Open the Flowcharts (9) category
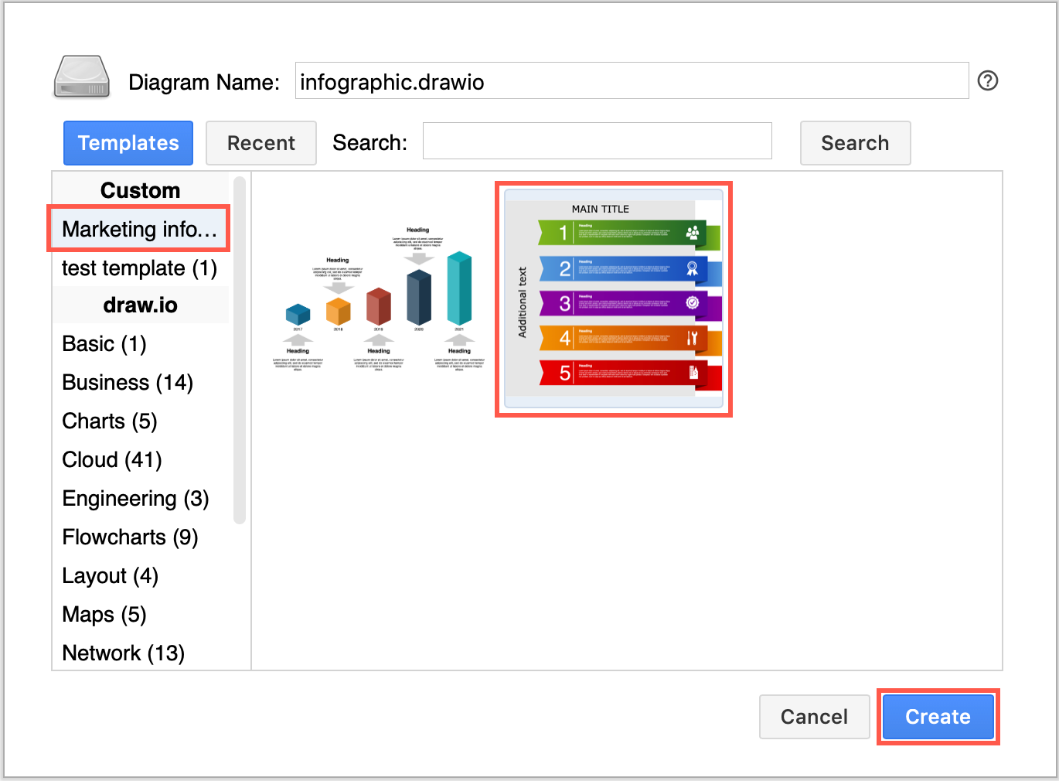 coord(129,537)
